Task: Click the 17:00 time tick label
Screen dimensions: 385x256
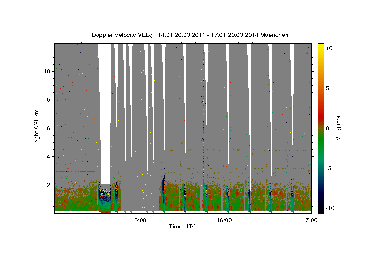Action: click(310, 220)
